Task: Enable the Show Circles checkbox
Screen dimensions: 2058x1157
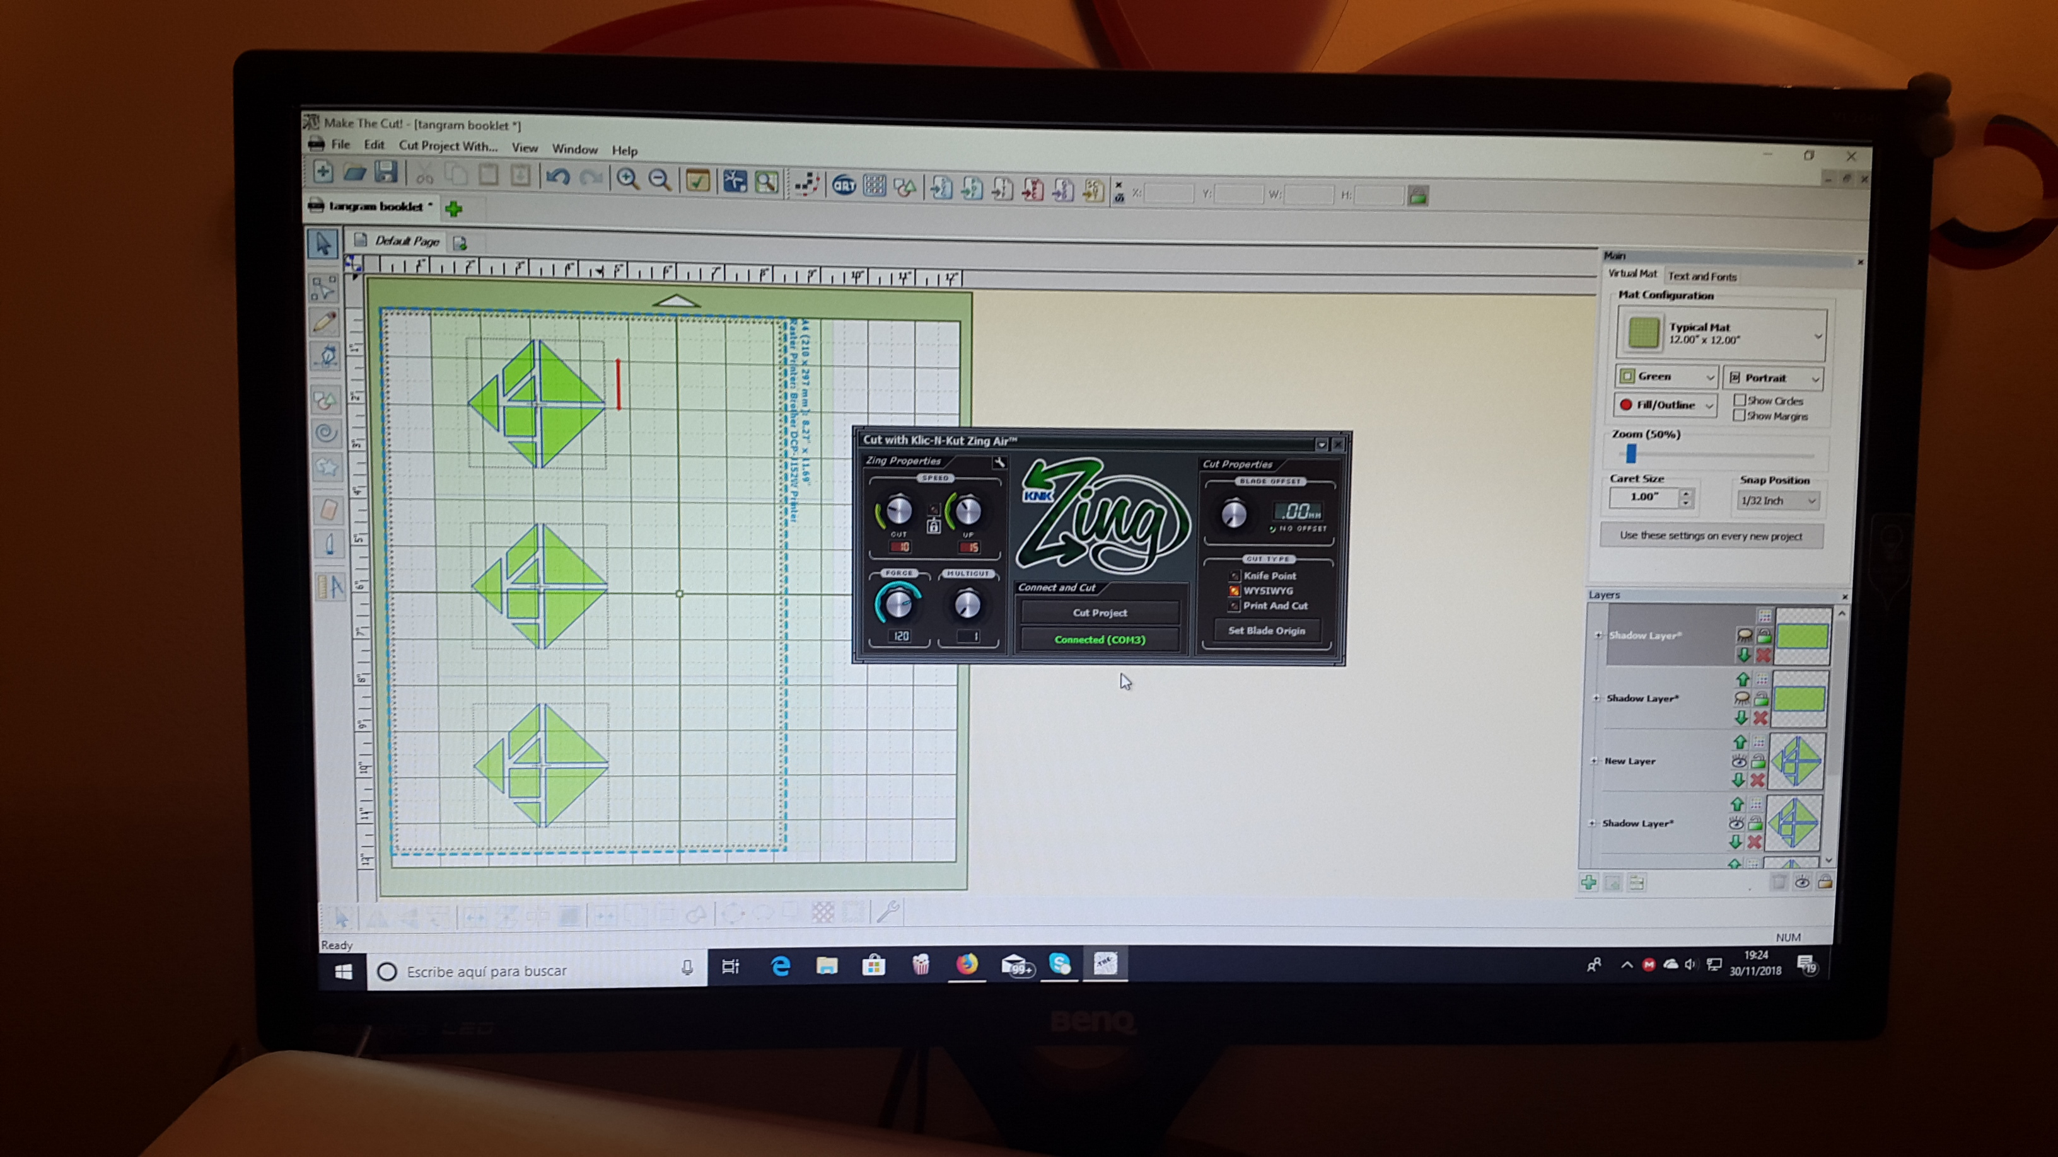Action: tap(1739, 400)
